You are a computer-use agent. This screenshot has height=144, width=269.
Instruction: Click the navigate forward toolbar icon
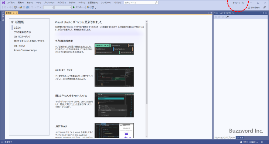click(x=10, y=7)
